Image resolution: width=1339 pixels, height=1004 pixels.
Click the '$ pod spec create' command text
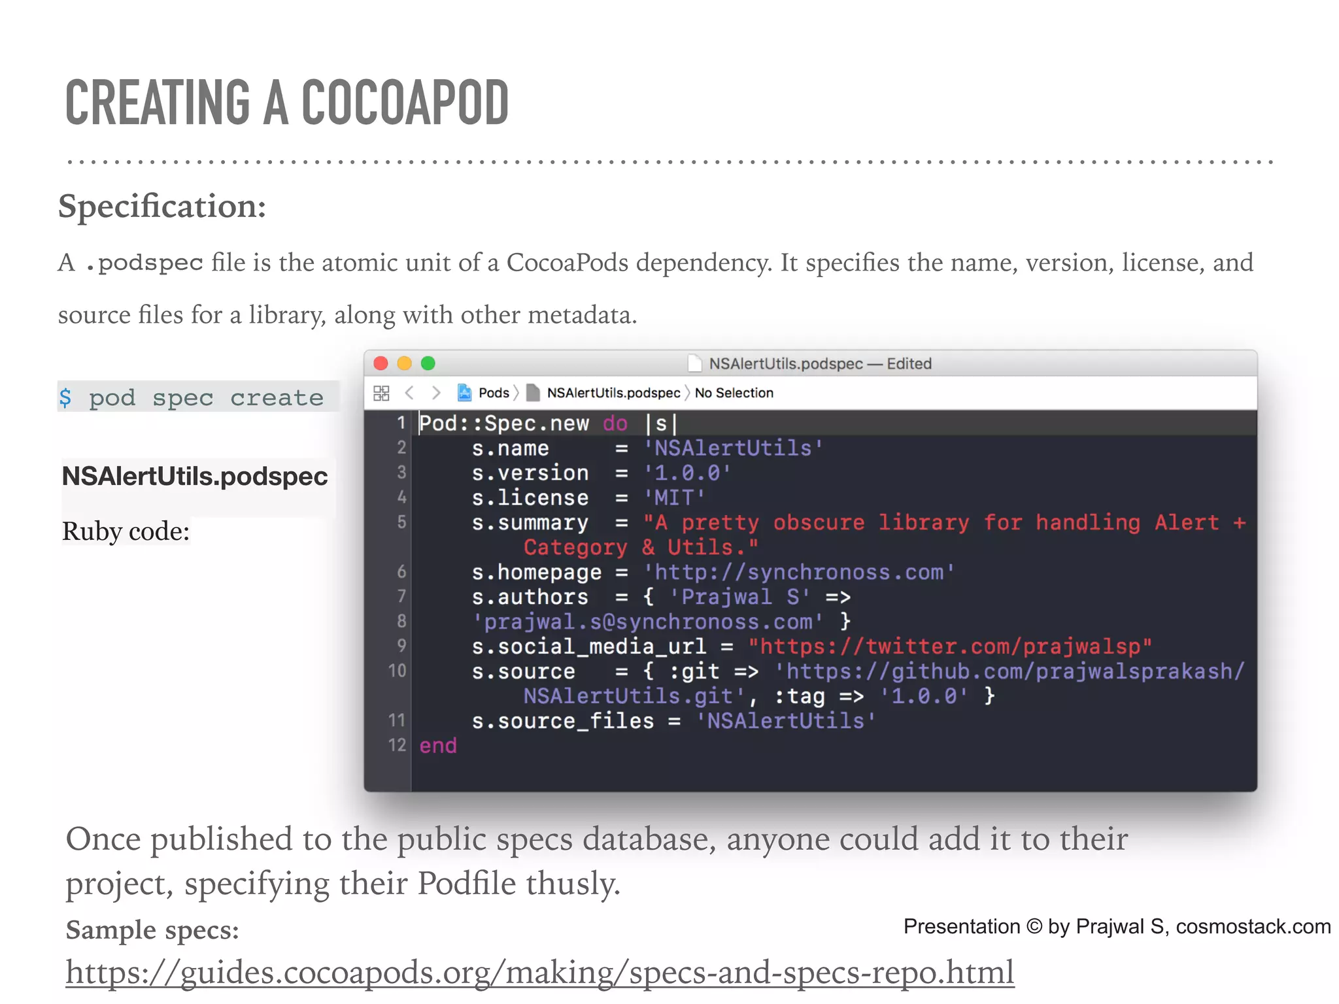192,397
